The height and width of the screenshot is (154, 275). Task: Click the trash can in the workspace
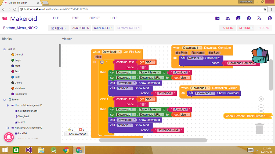(259, 128)
